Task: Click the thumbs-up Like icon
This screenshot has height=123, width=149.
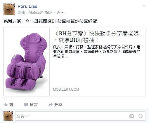Action: 6,105
